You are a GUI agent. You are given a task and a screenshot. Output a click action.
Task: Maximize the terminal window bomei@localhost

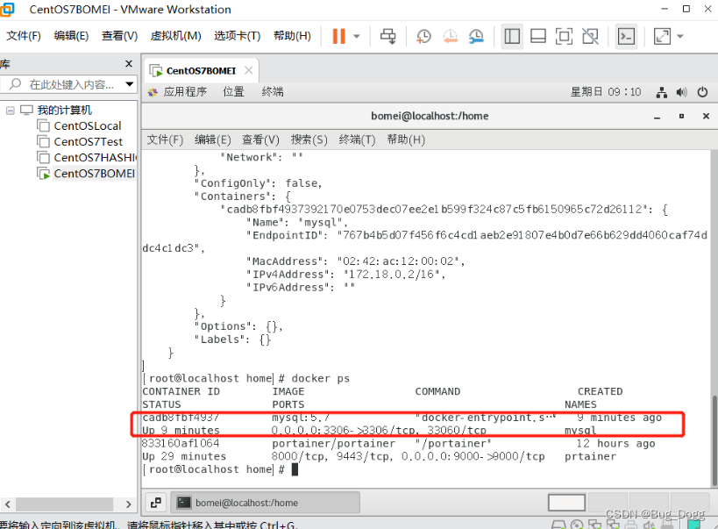click(x=681, y=117)
